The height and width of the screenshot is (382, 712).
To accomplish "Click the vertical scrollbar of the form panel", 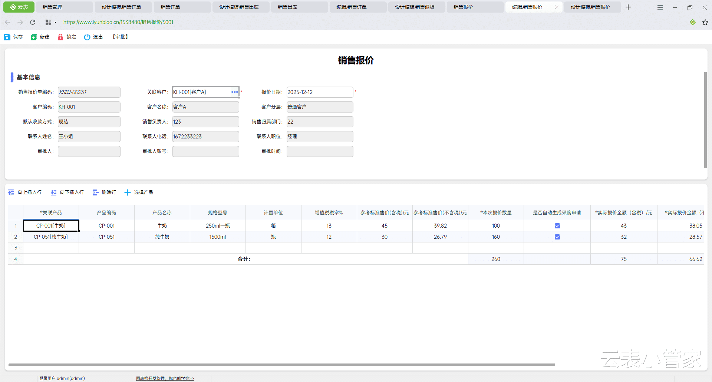I will click(x=705, y=120).
